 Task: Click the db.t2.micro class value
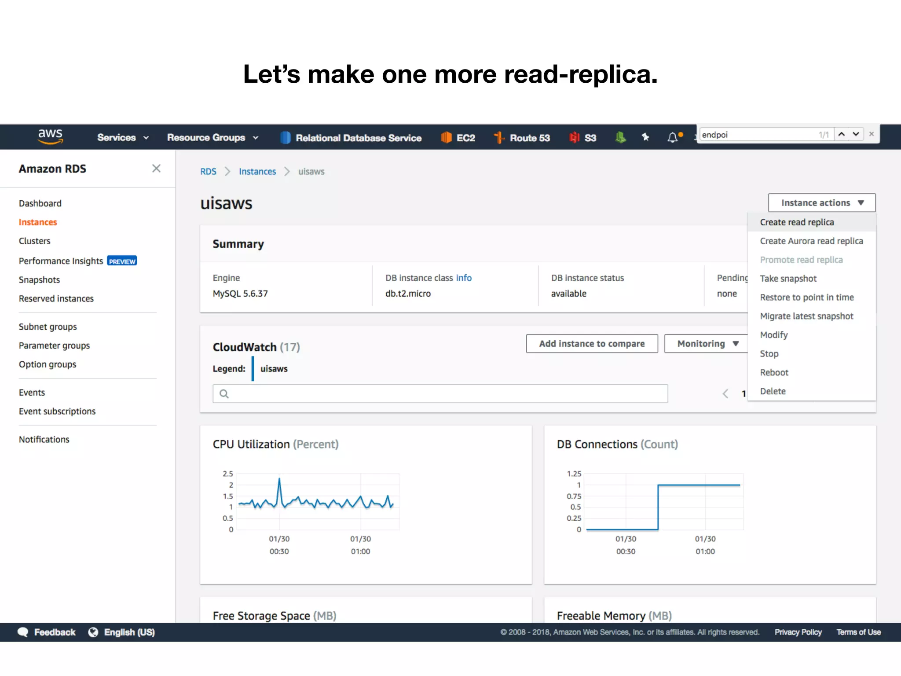(x=408, y=294)
